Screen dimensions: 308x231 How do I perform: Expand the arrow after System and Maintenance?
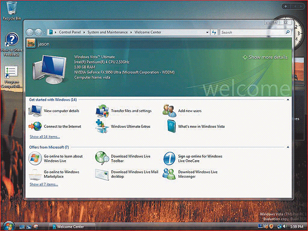131,32
